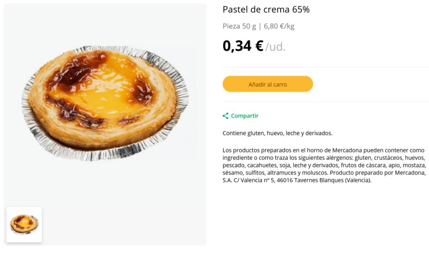Click the 65% in the product title

pos(301,10)
